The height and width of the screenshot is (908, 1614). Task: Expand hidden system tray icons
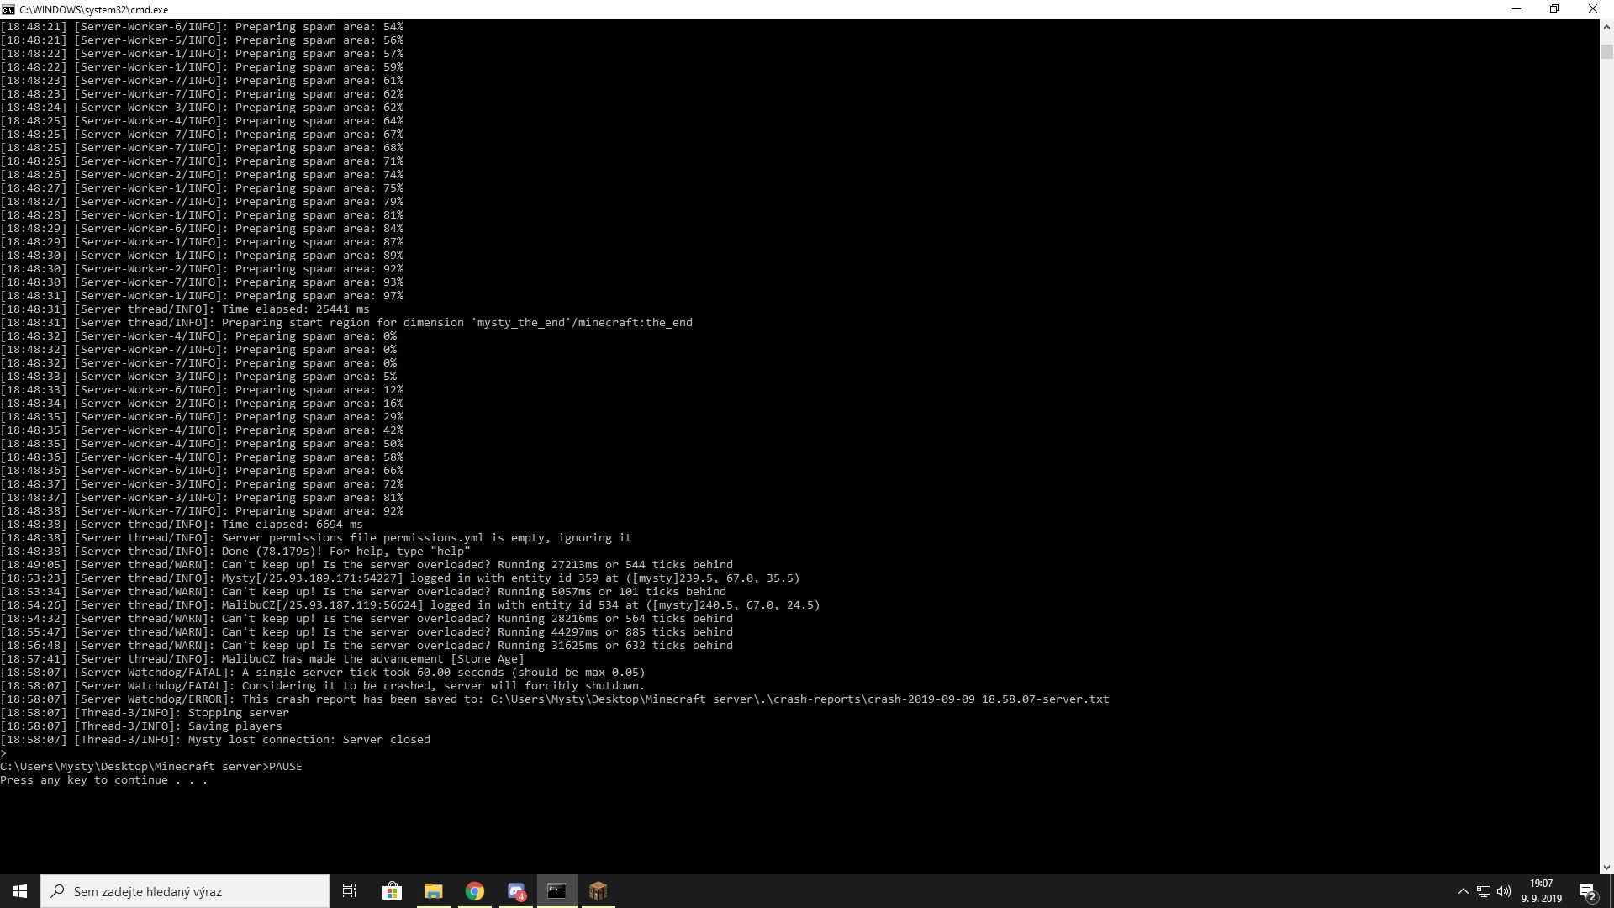[1463, 891]
